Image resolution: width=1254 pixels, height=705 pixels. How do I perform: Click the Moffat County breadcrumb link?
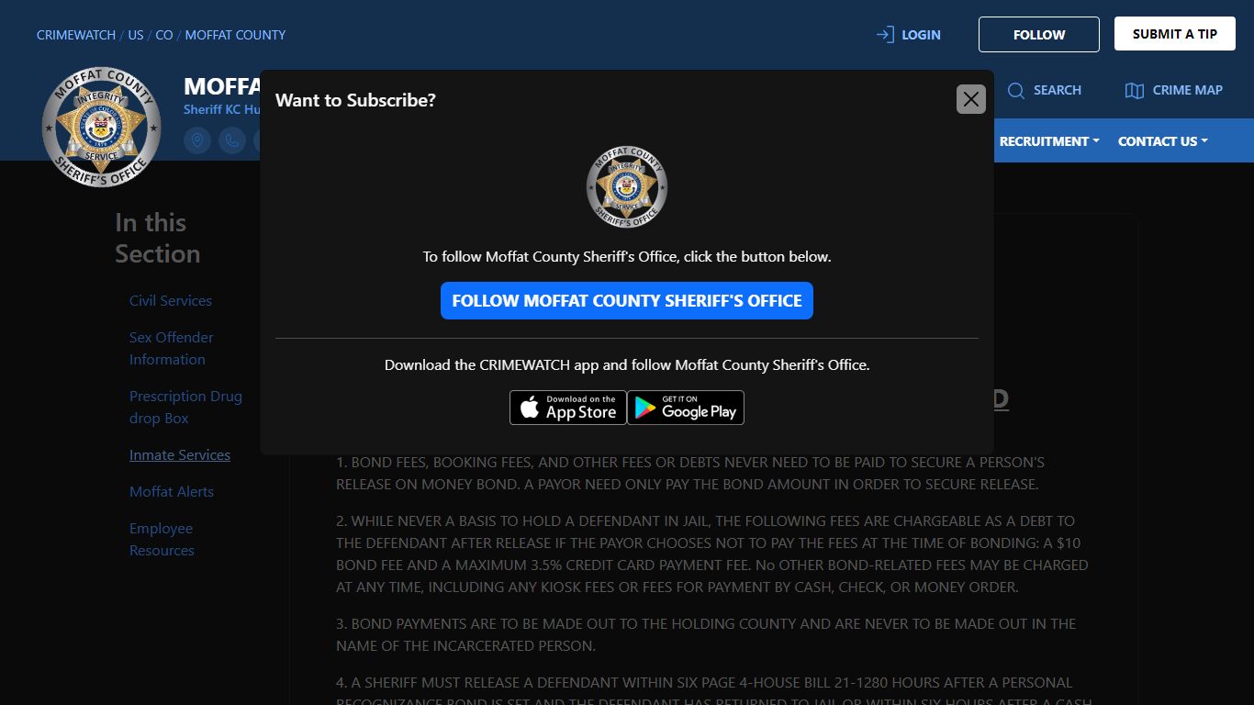[x=235, y=35]
